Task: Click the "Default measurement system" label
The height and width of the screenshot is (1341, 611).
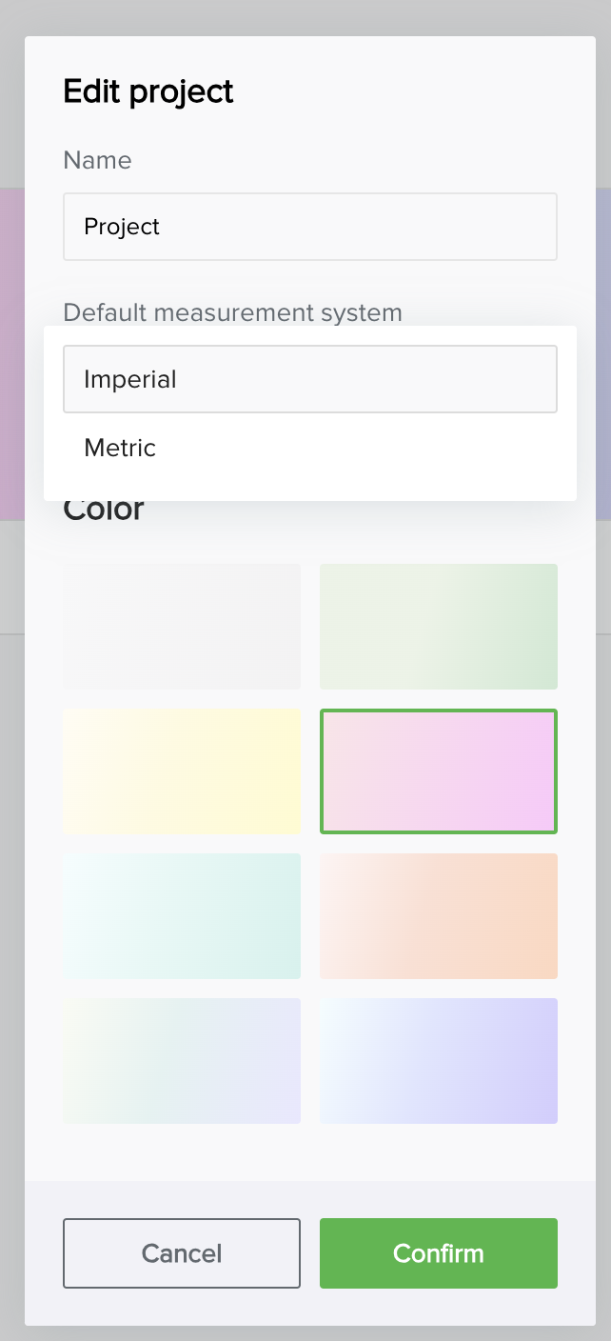Action: (x=232, y=312)
